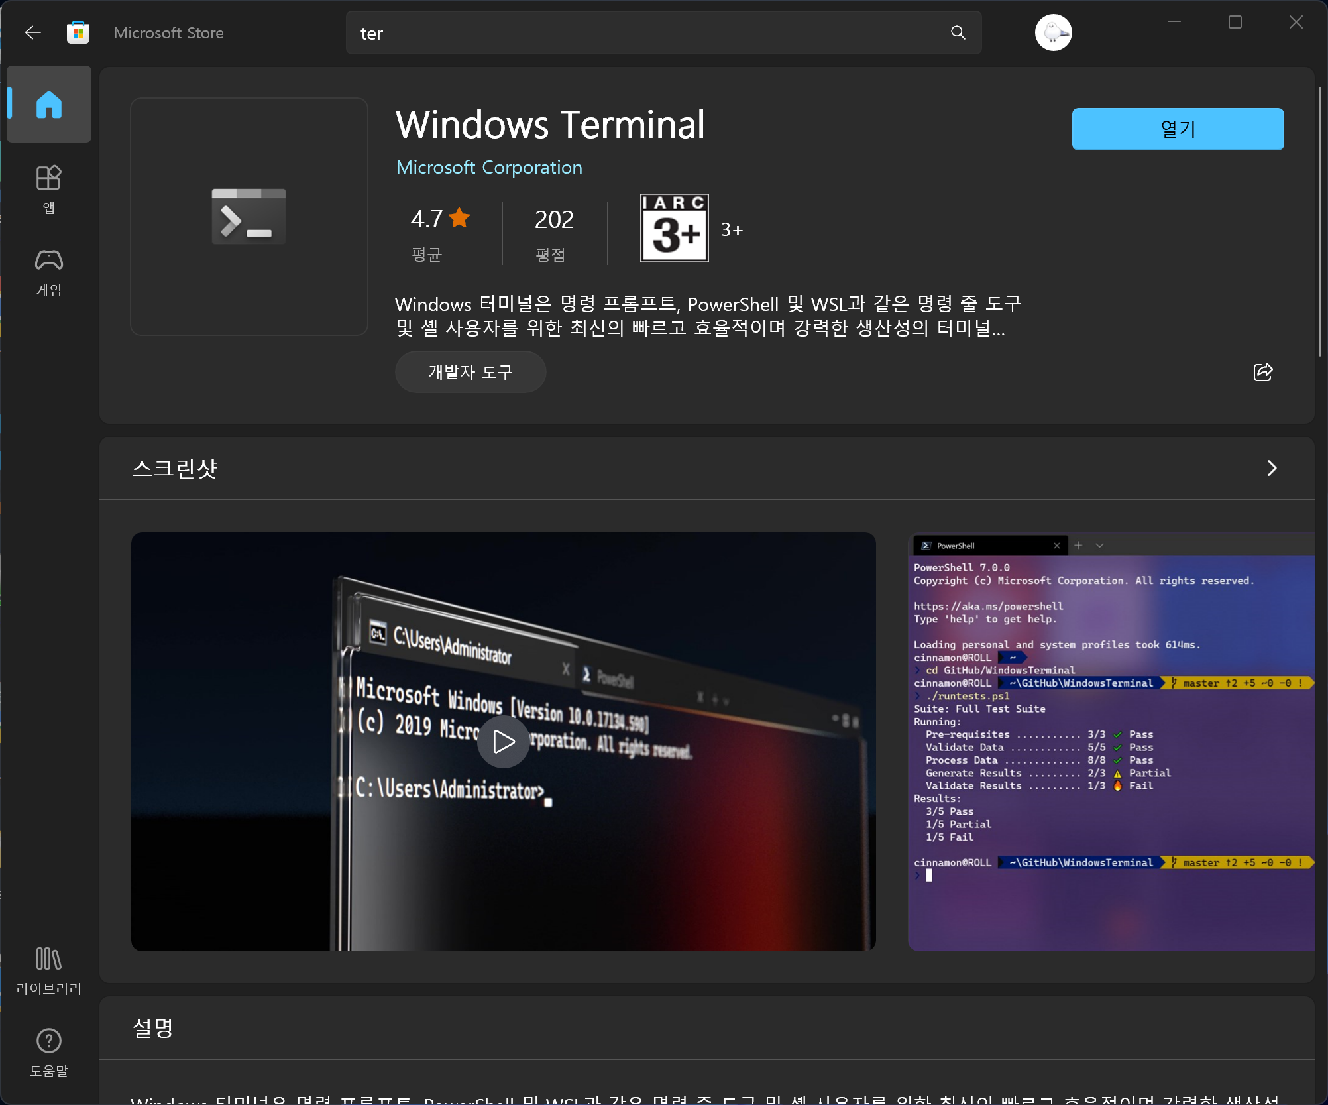Click the share icon

coord(1263,372)
